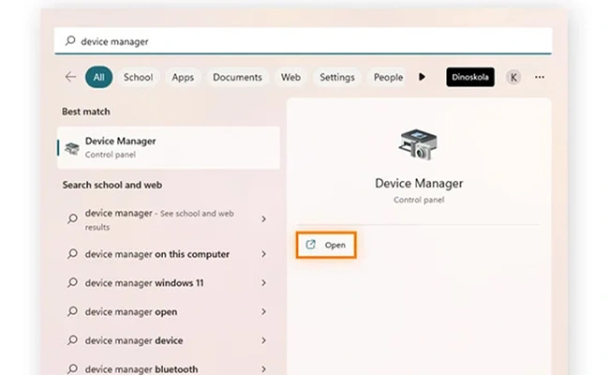Click the large Device Manager icon in preview
This screenshot has width=609, height=375.
click(418, 144)
